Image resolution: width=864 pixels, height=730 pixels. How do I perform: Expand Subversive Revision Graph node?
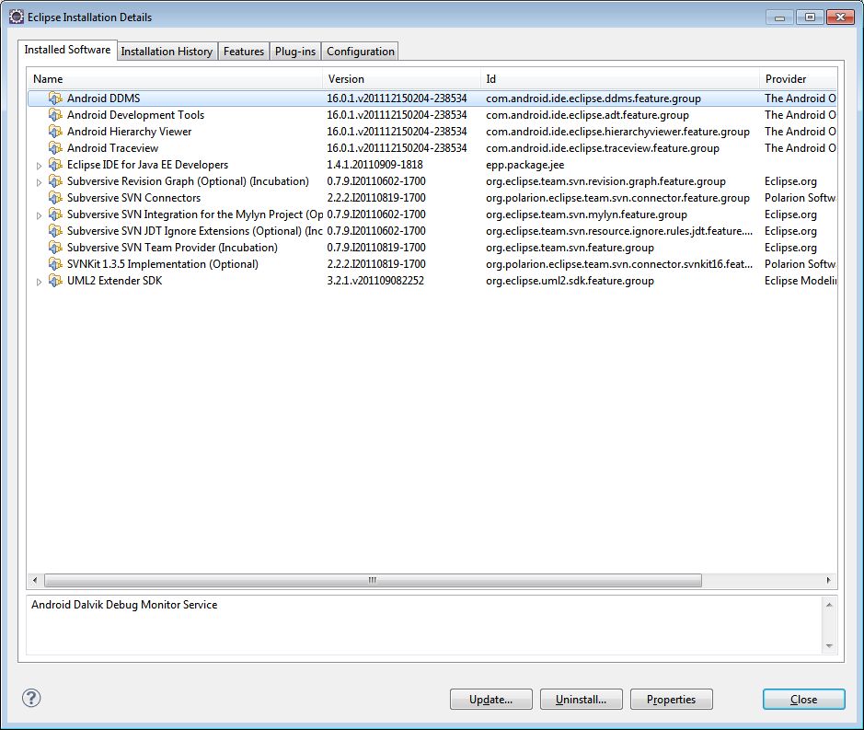pyautogui.click(x=39, y=182)
